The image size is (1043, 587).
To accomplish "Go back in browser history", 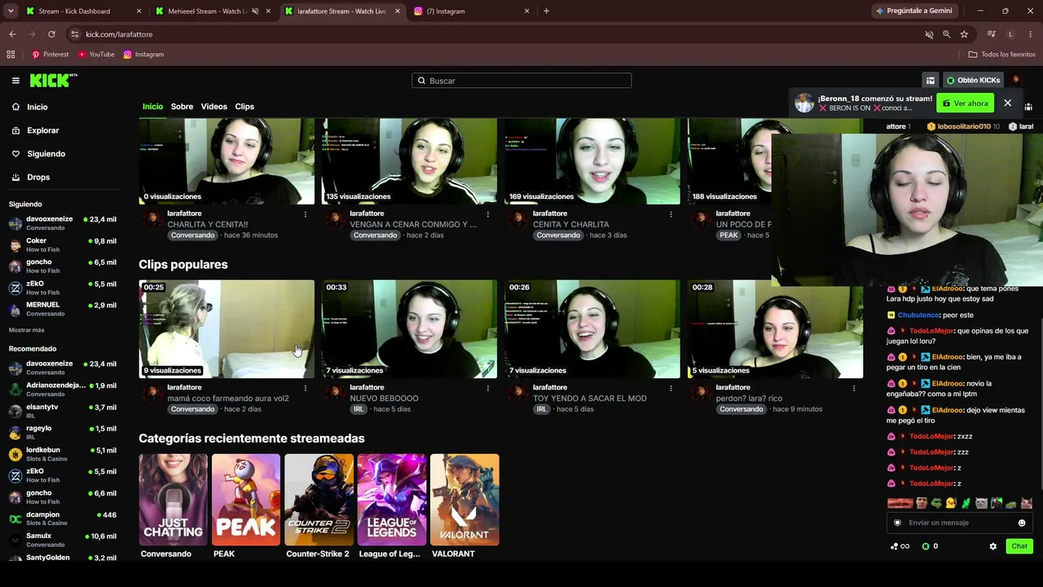I will click(12, 34).
